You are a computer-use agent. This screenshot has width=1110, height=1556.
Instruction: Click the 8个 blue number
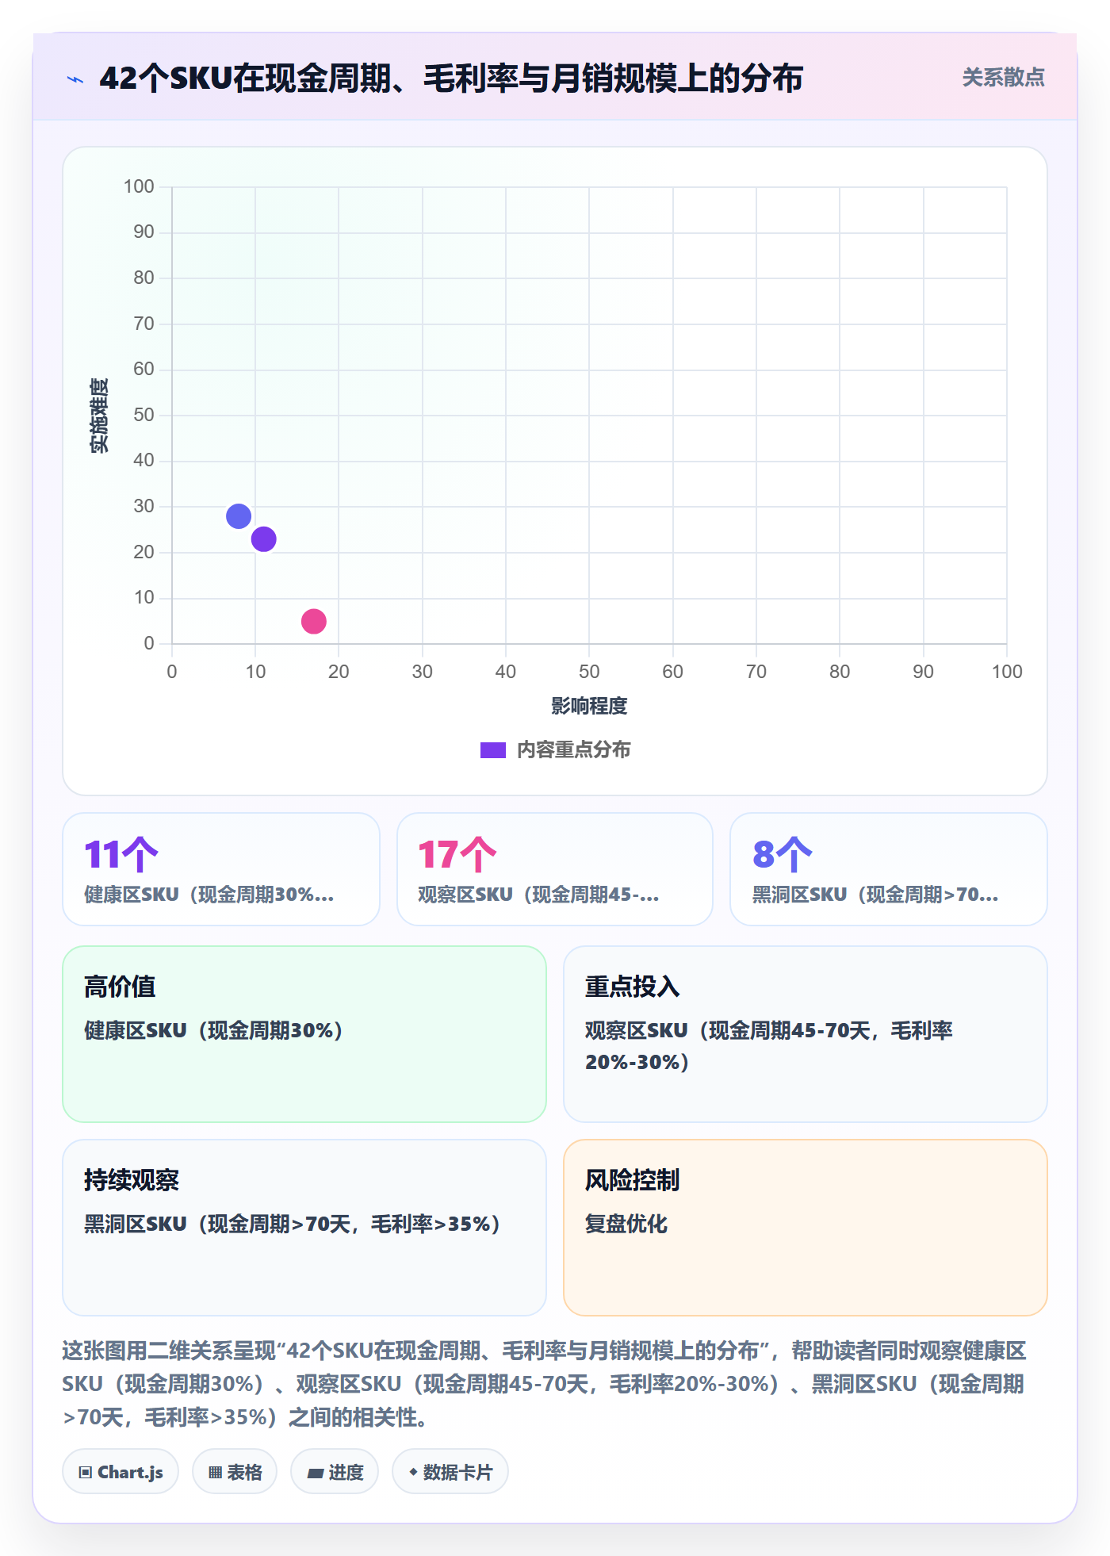click(x=783, y=854)
